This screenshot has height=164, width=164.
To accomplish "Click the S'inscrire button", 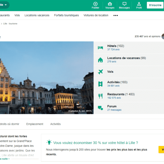I will tap(155, 5).
